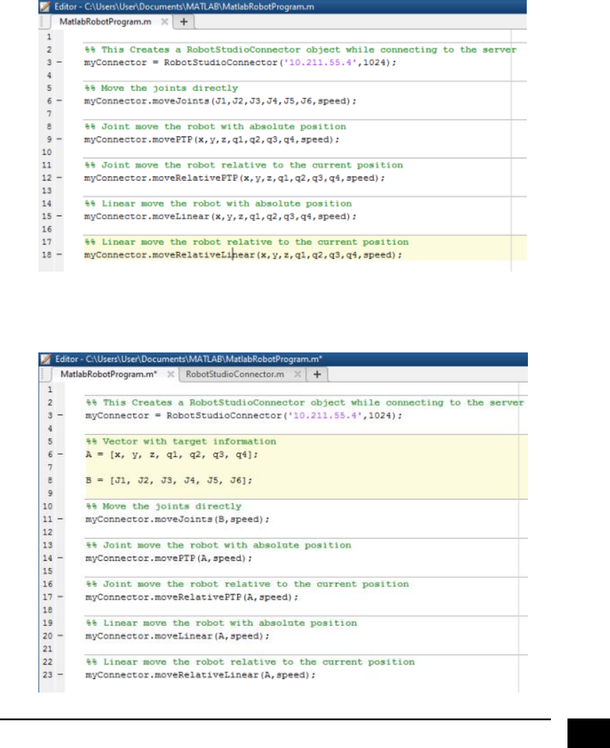Click the movePTP(A,speed) line of code
Image resolution: width=610 pixels, height=748 pixels.
(x=168, y=558)
